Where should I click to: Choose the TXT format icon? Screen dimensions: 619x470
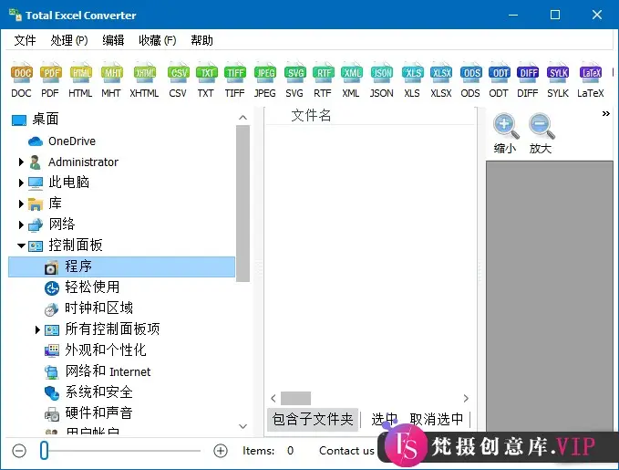[x=206, y=79]
